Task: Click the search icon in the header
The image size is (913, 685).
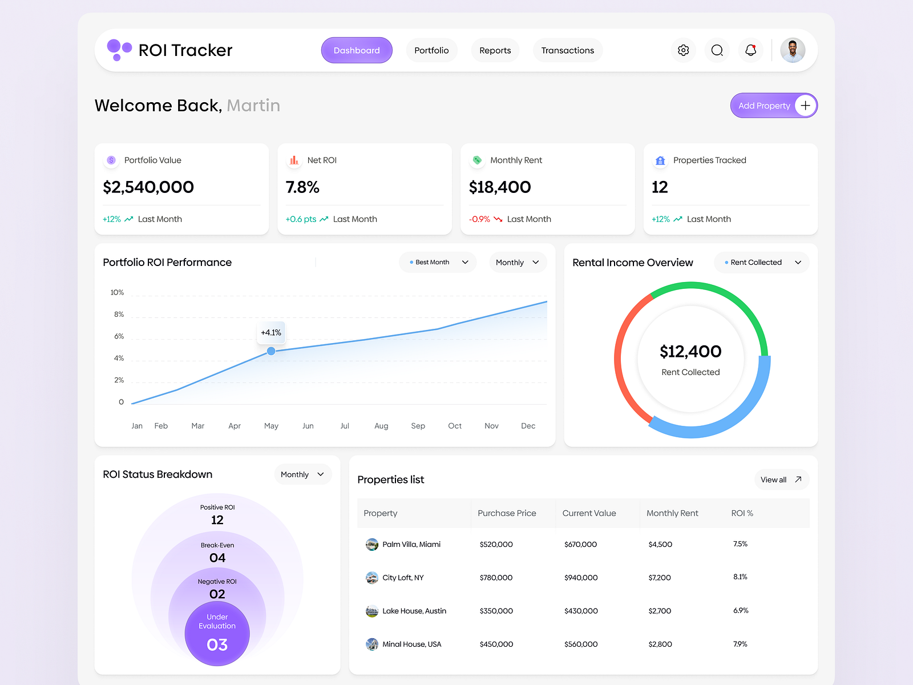Action: [717, 50]
